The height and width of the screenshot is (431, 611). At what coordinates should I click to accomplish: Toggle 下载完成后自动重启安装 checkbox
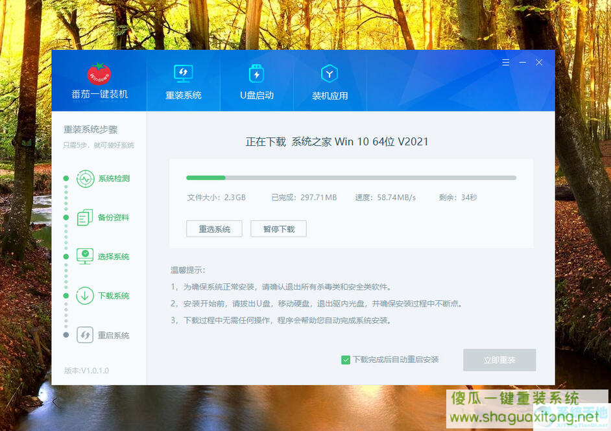[346, 360]
